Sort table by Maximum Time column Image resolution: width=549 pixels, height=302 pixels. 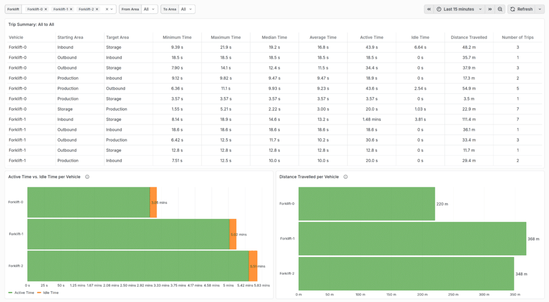[x=226, y=38]
